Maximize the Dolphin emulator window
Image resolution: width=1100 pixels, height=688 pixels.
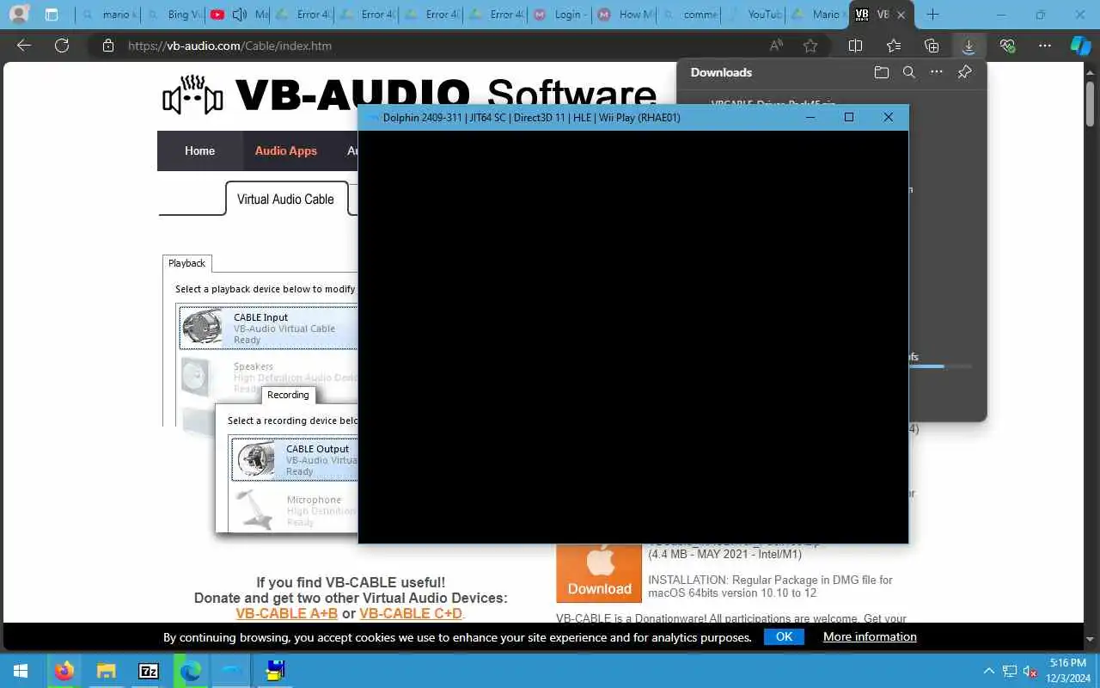tap(849, 117)
